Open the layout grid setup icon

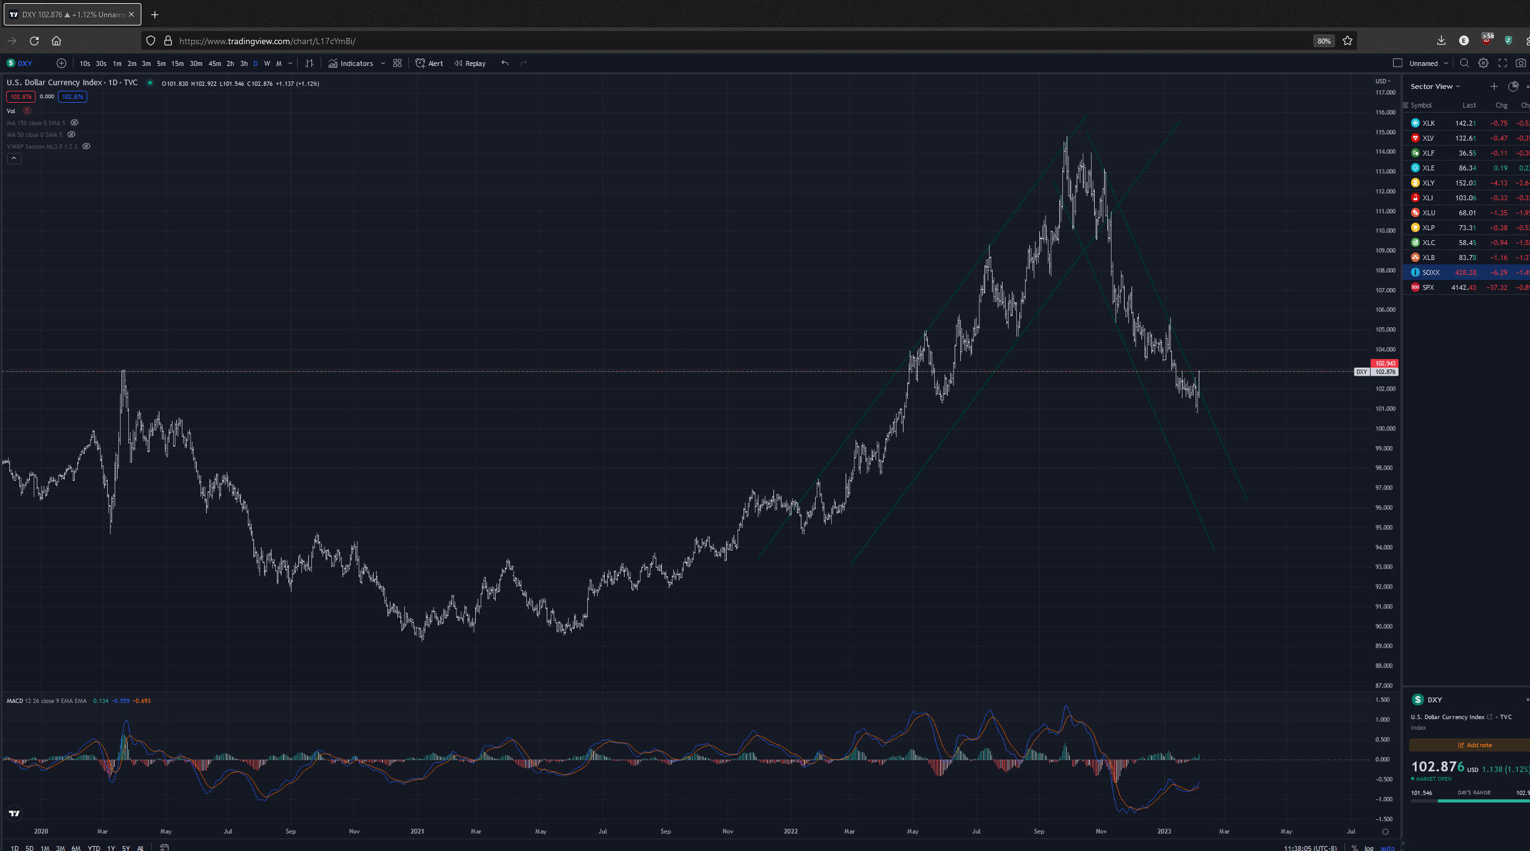pos(397,63)
